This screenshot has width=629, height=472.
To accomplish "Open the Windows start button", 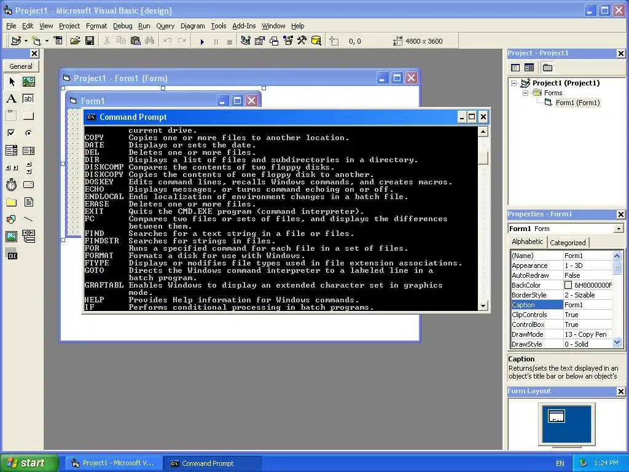I will [29, 463].
